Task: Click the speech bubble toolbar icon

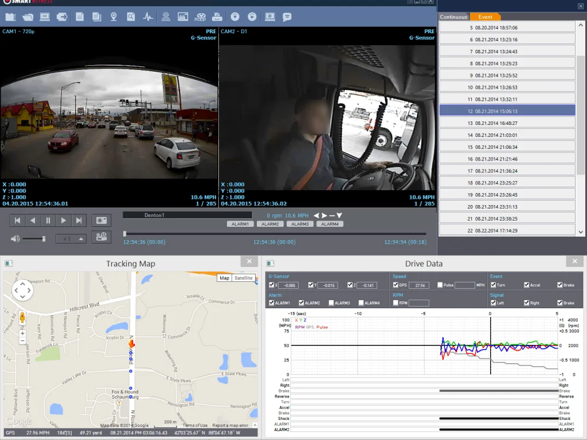Action: pyautogui.click(x=287, y=17)
